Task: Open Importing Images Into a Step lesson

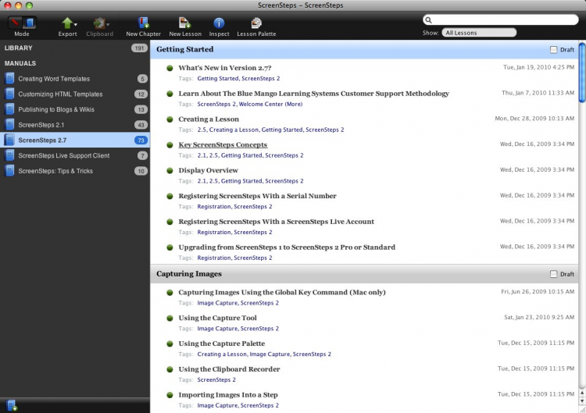Action: (x=228, y=395)
